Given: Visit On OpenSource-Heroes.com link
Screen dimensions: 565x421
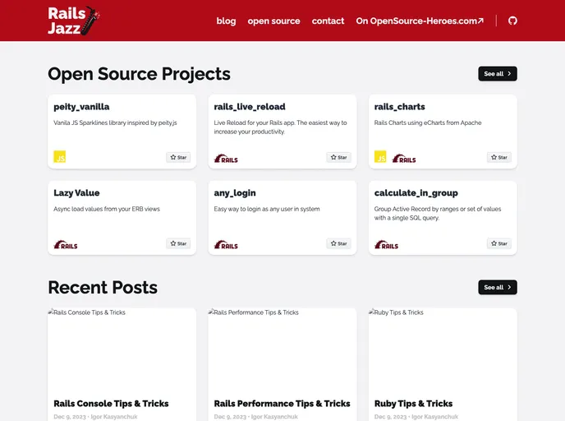Looking at the screenshot, I should 420,21.
